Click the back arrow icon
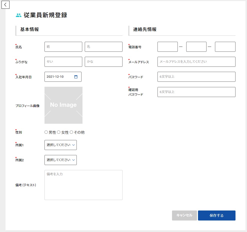This screenshot has height=232, width=247. coord(5,5)
